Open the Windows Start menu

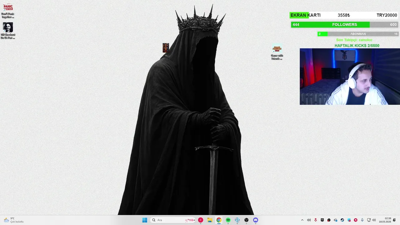[145, 220]
